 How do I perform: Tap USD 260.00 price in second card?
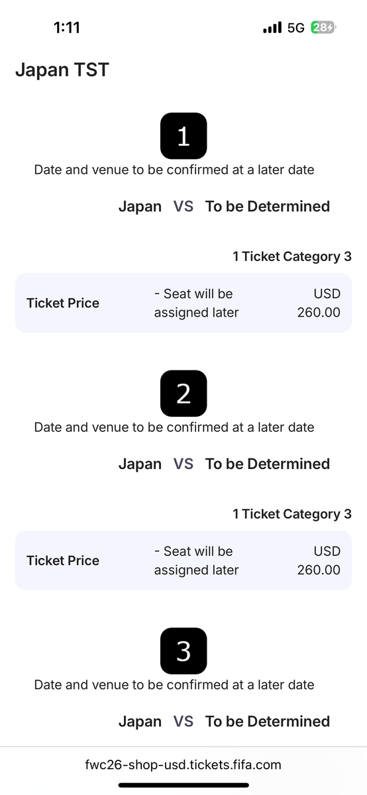(319, 560)
